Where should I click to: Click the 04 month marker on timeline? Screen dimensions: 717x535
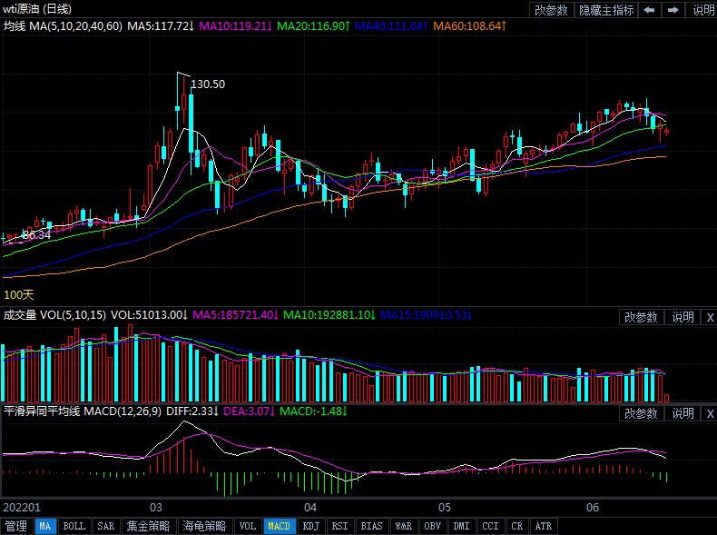(309, 507)
